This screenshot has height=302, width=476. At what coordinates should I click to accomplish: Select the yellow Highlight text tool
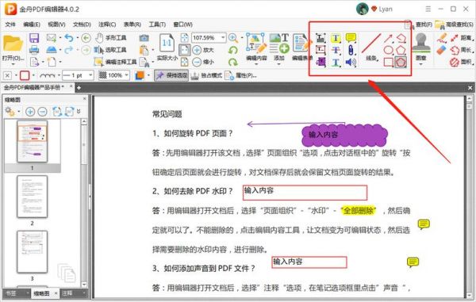336,38
